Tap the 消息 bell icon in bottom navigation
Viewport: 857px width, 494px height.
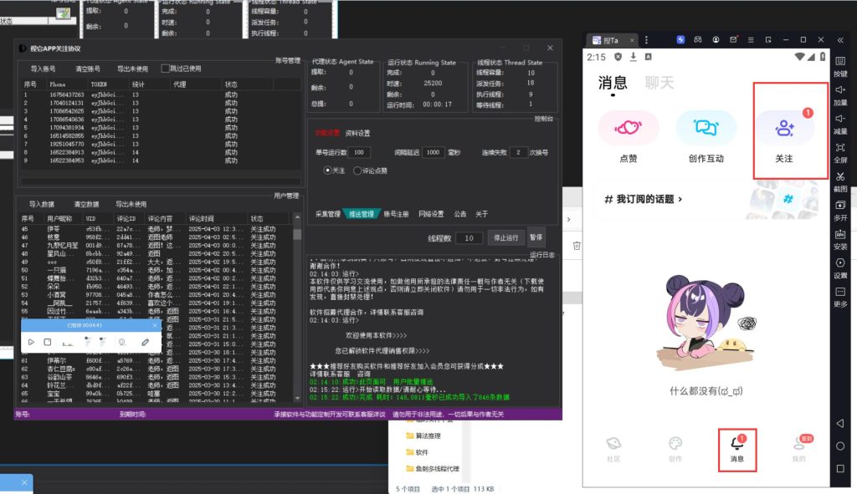point(736,444)
